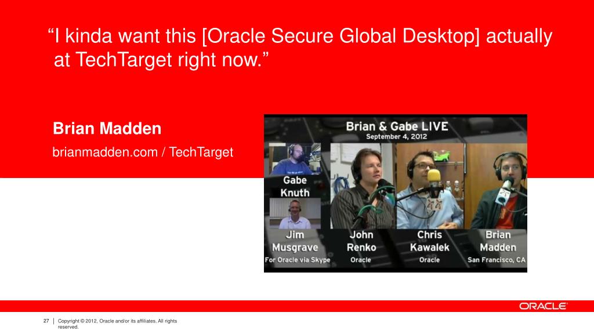Click the "San Francisco, CA" caption
This screenshot has height=334, width=594.
tap(497, 260)
